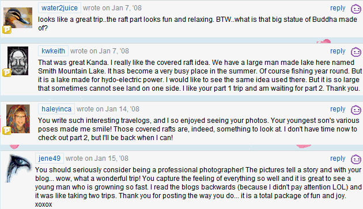Screen dimensions: 363x209
Task: Visit the water2juice profile link
Action: pos(59,8)
